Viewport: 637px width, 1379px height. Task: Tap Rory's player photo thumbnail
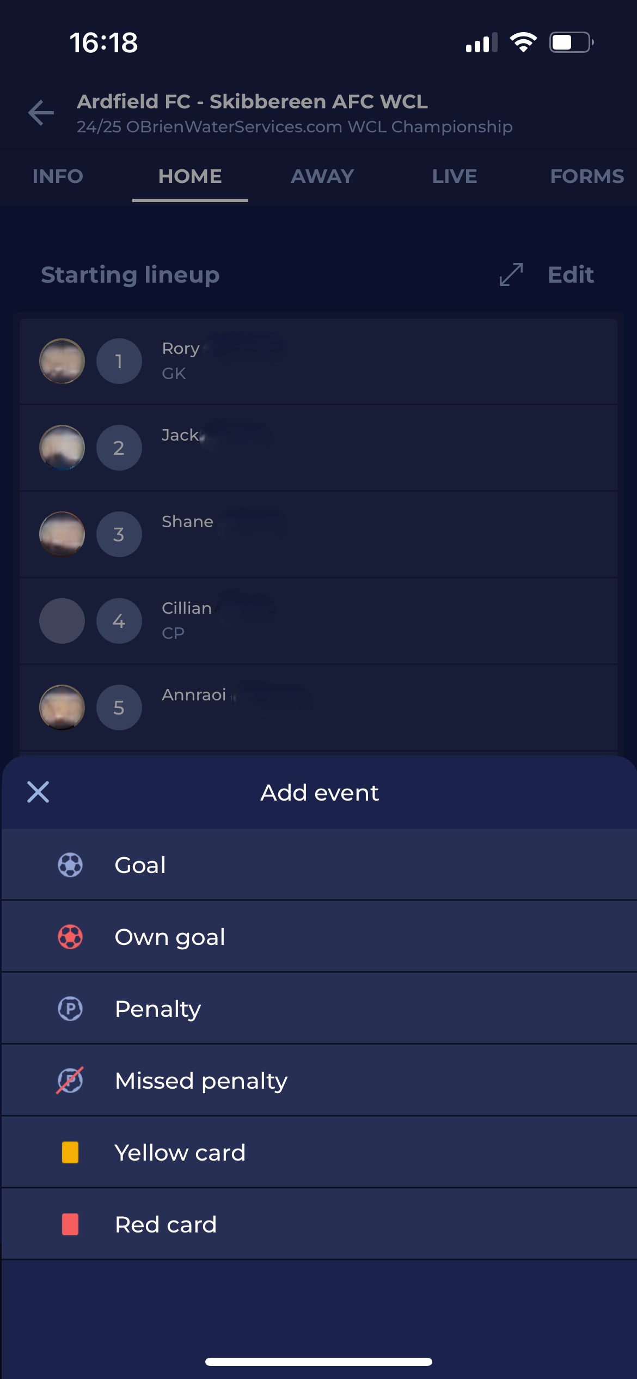pos(62,361)
